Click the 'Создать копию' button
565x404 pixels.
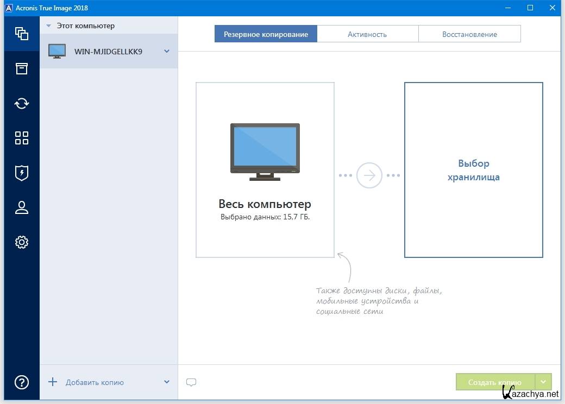point(495,382)
